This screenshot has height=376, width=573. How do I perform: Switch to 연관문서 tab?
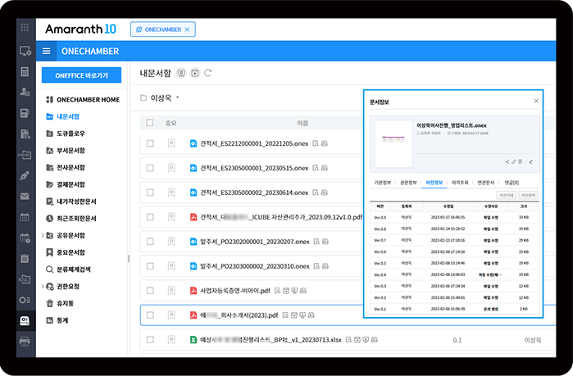click(485, 183)
